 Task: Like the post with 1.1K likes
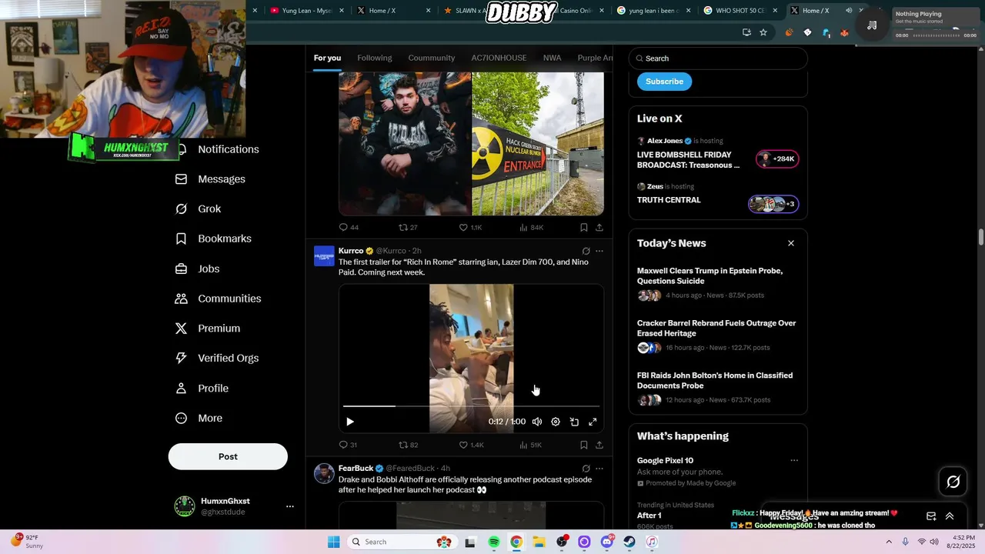470,228
